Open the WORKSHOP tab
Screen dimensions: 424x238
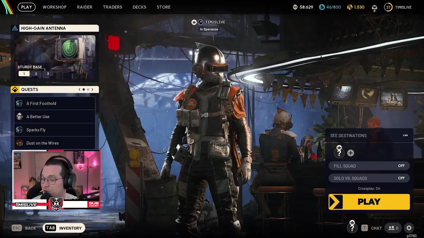(x=54, y=7)
